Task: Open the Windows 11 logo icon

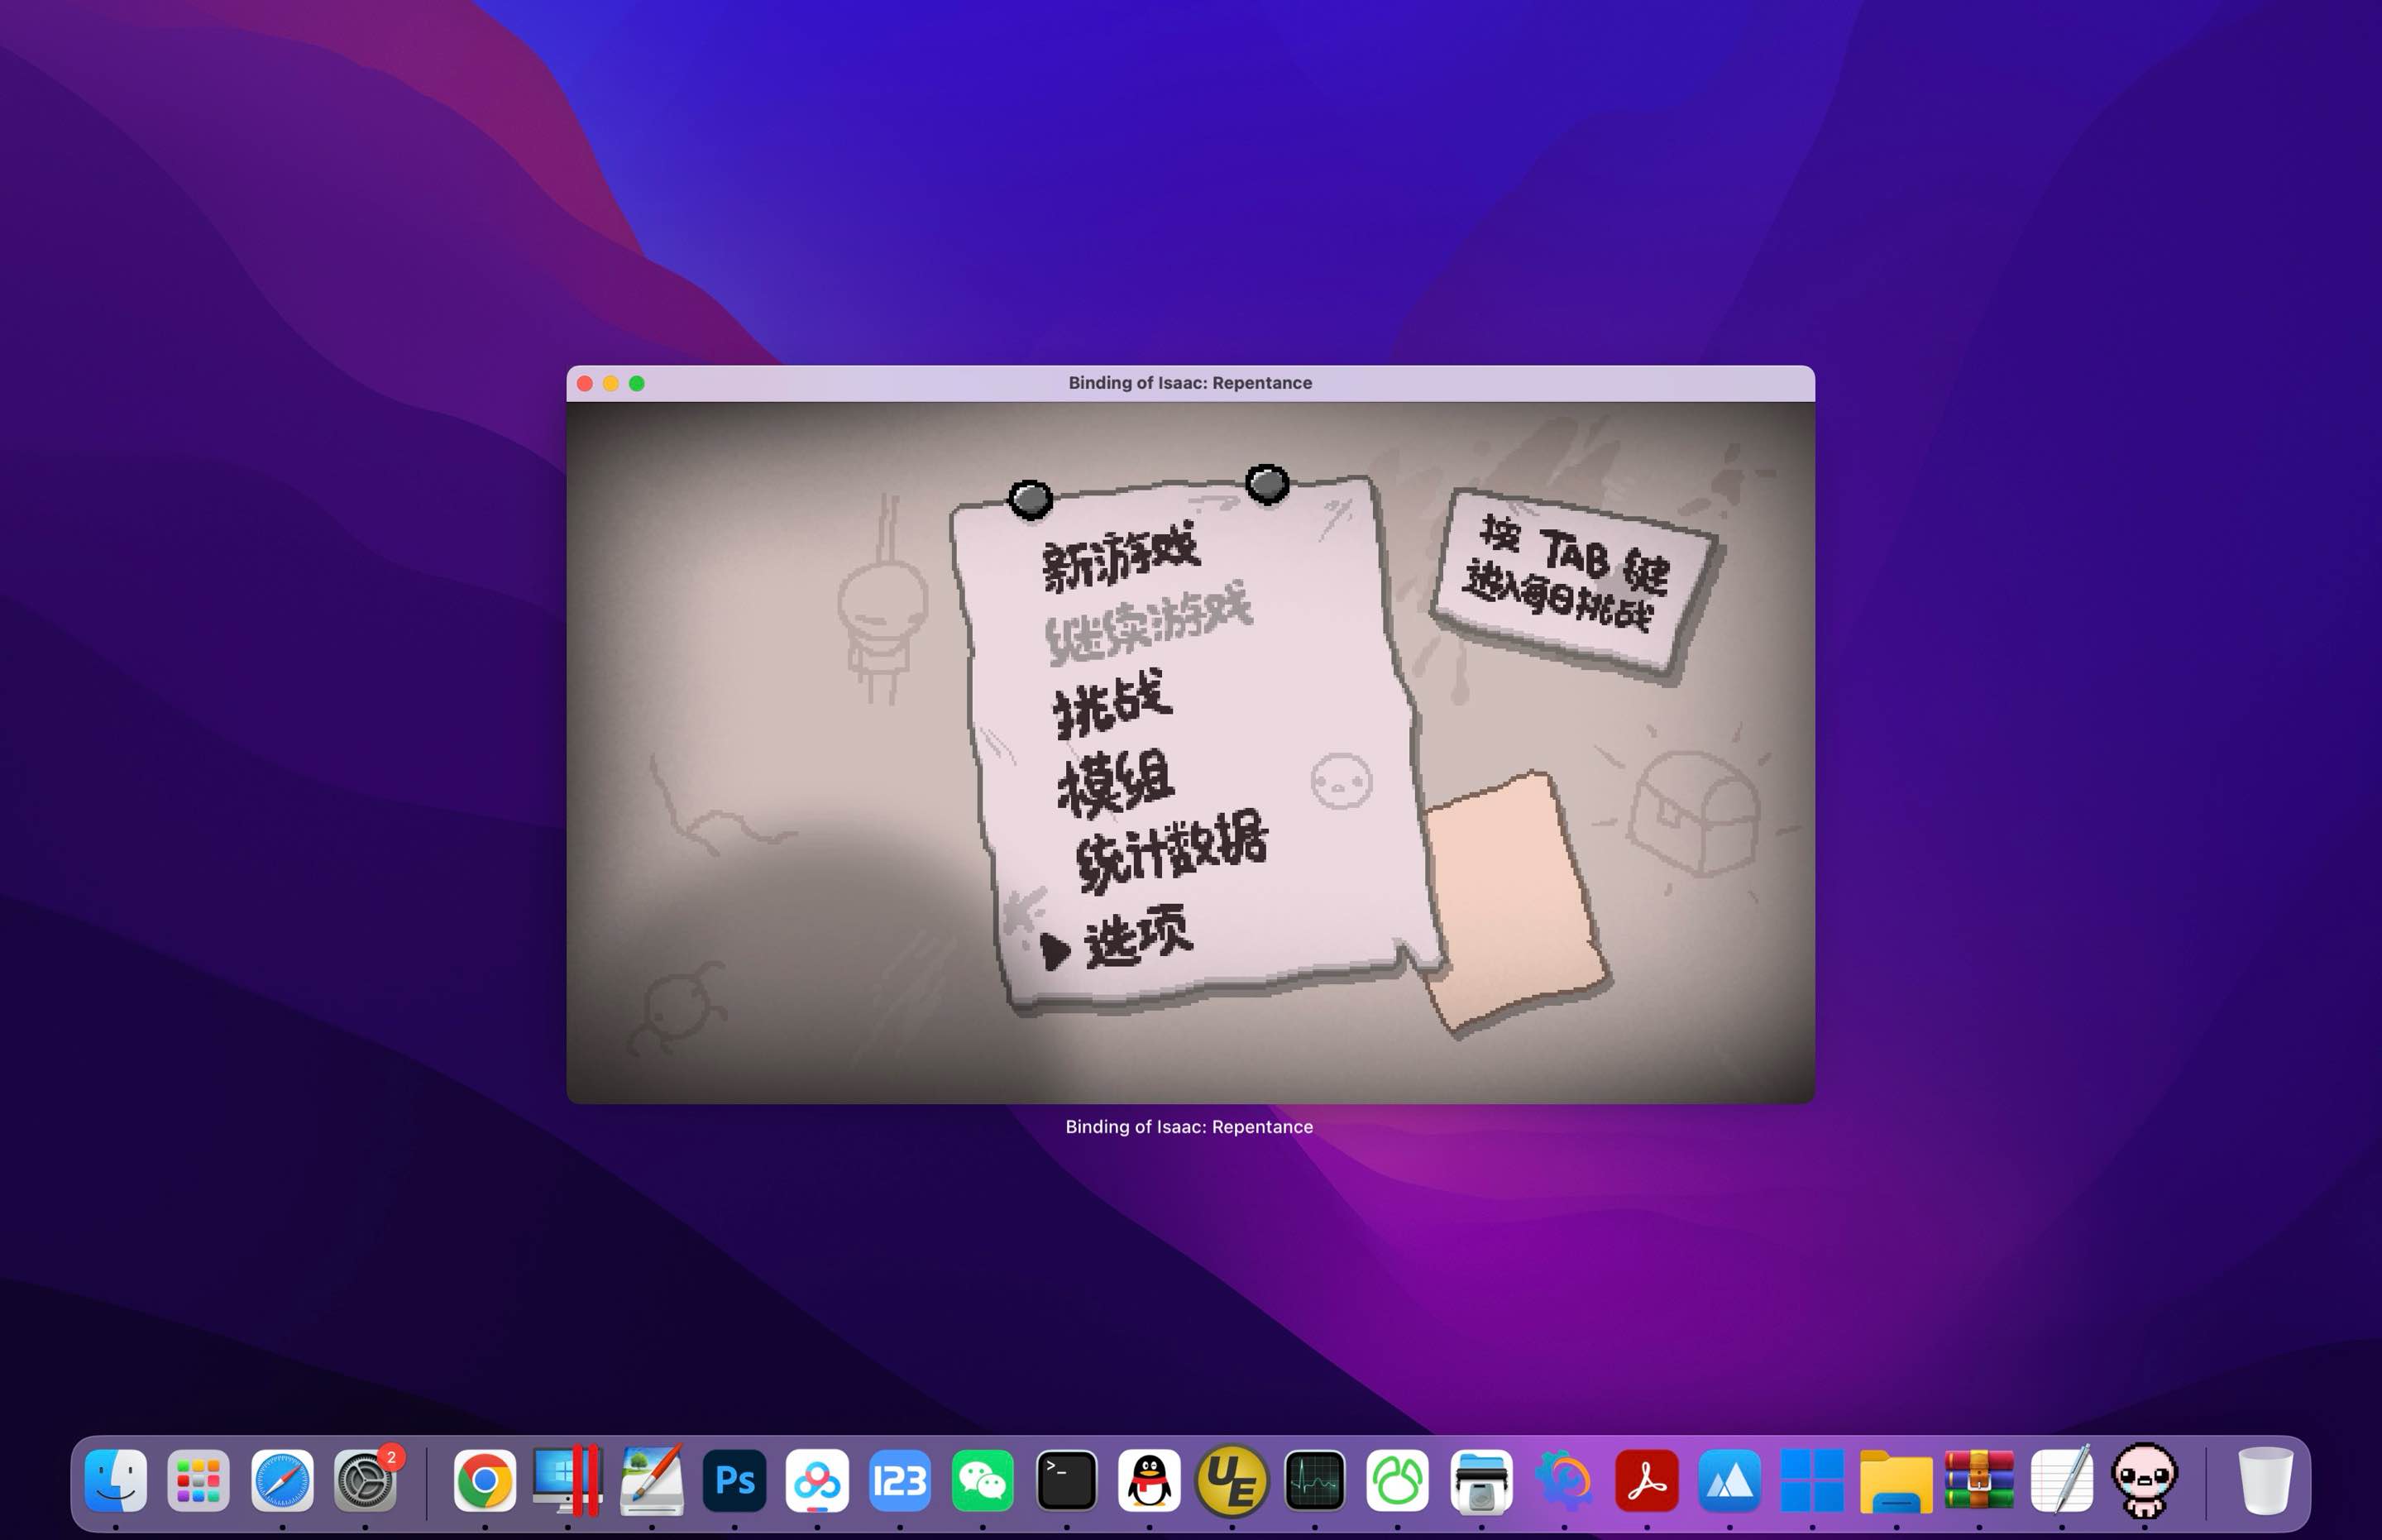Action: pyautogui.click(x=1812, y=1480)
